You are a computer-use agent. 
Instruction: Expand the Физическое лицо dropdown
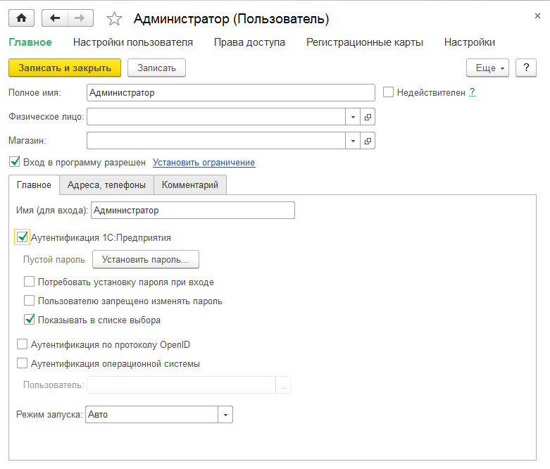(x=353, y=116)
